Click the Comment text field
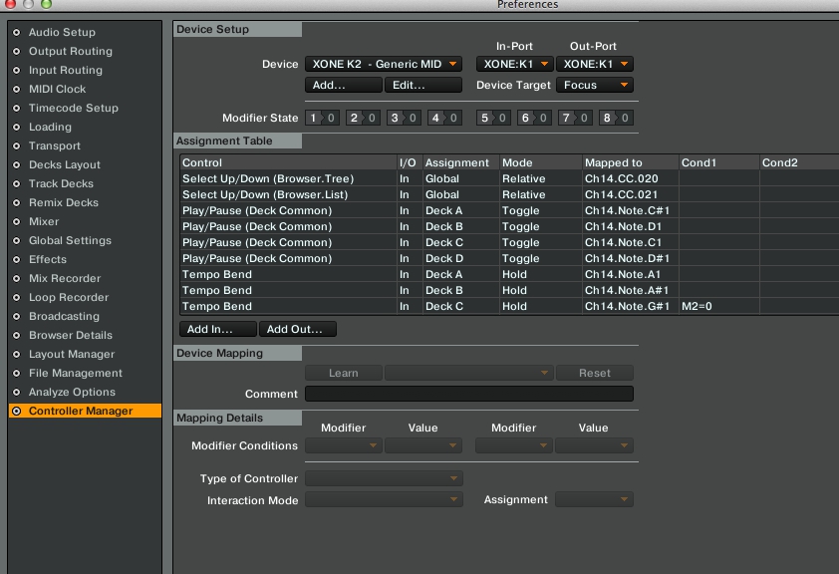The width and height of the screenshot is (839, 574). 468,395
